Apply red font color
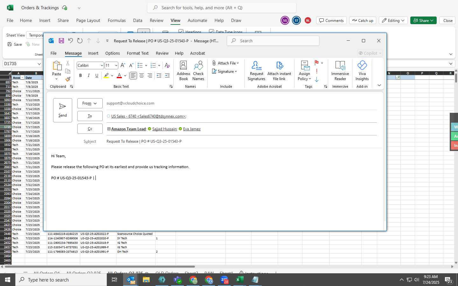The height and width of the screenshot is (286, 458). tap(119, 76)
